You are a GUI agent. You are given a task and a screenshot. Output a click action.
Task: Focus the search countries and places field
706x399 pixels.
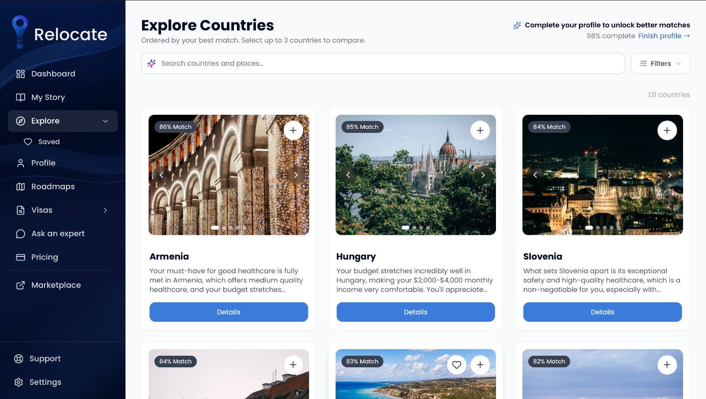(383, 64)
